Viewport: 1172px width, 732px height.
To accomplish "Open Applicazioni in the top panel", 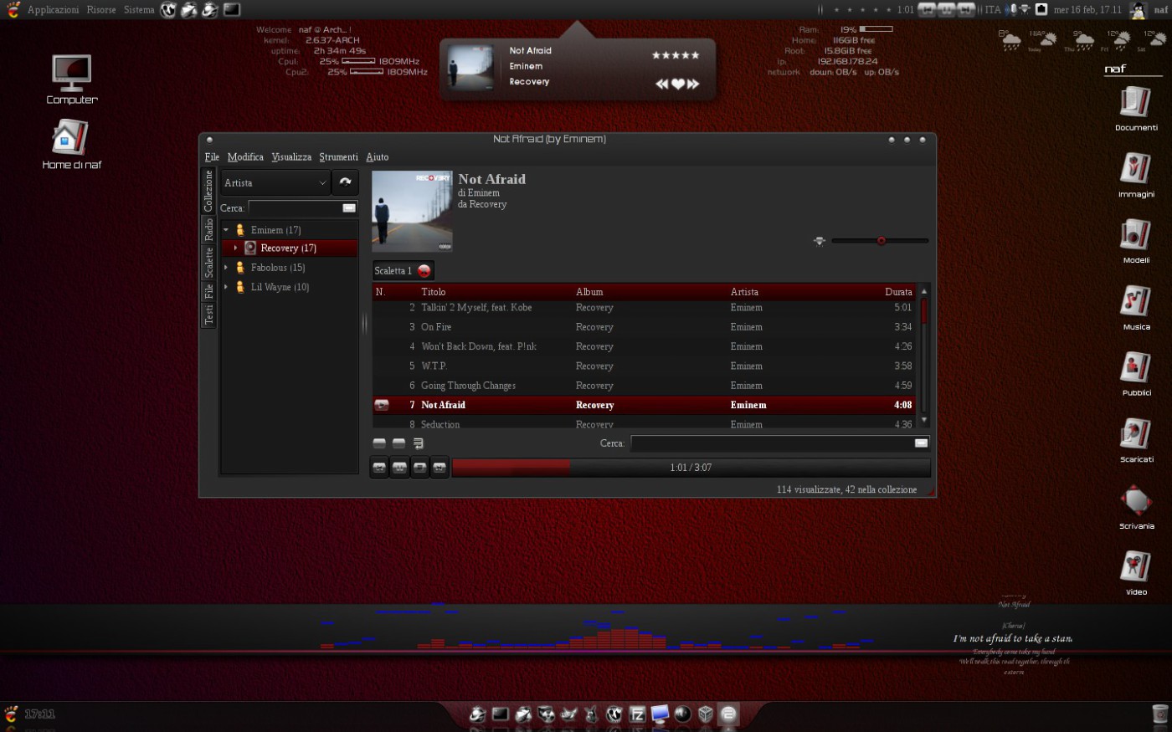I will [x=53, y=10].
